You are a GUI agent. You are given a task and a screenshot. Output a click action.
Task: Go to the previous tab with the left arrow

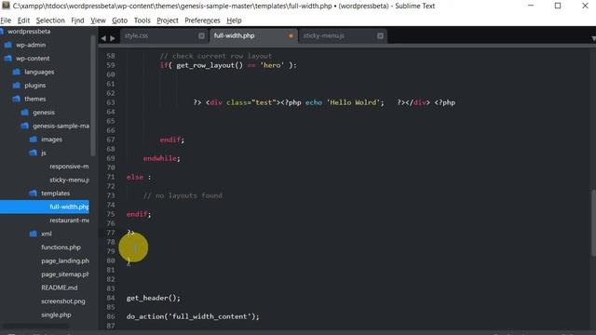(103, 38)
